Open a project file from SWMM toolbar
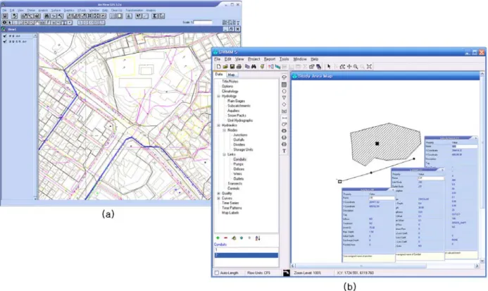 [225, 66]
